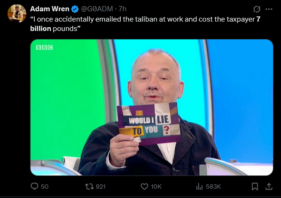Click the reply speech bubble icon

(34, 186)
